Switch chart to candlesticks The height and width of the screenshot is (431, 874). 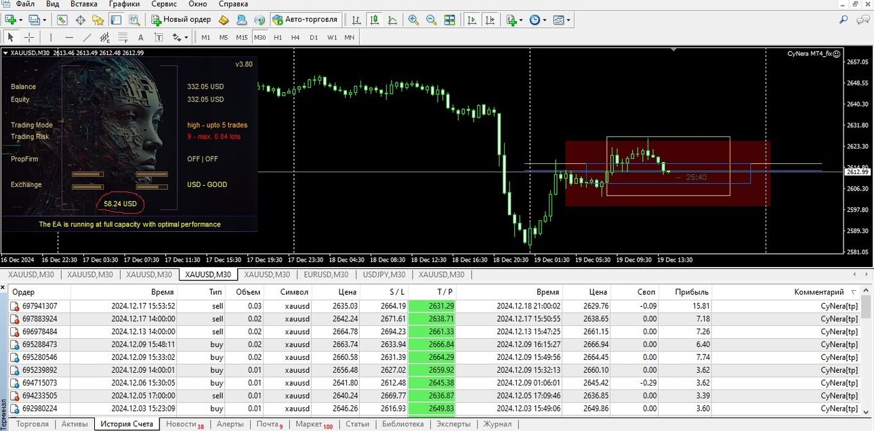point(374,20)
